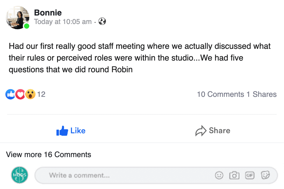The height and width of the screenshot is (189, 284).
Task: Click the wow face reaction icon
Action: pos(30,94)
